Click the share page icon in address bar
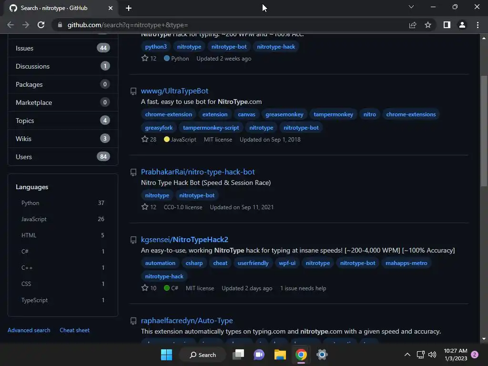 [413, 25]
